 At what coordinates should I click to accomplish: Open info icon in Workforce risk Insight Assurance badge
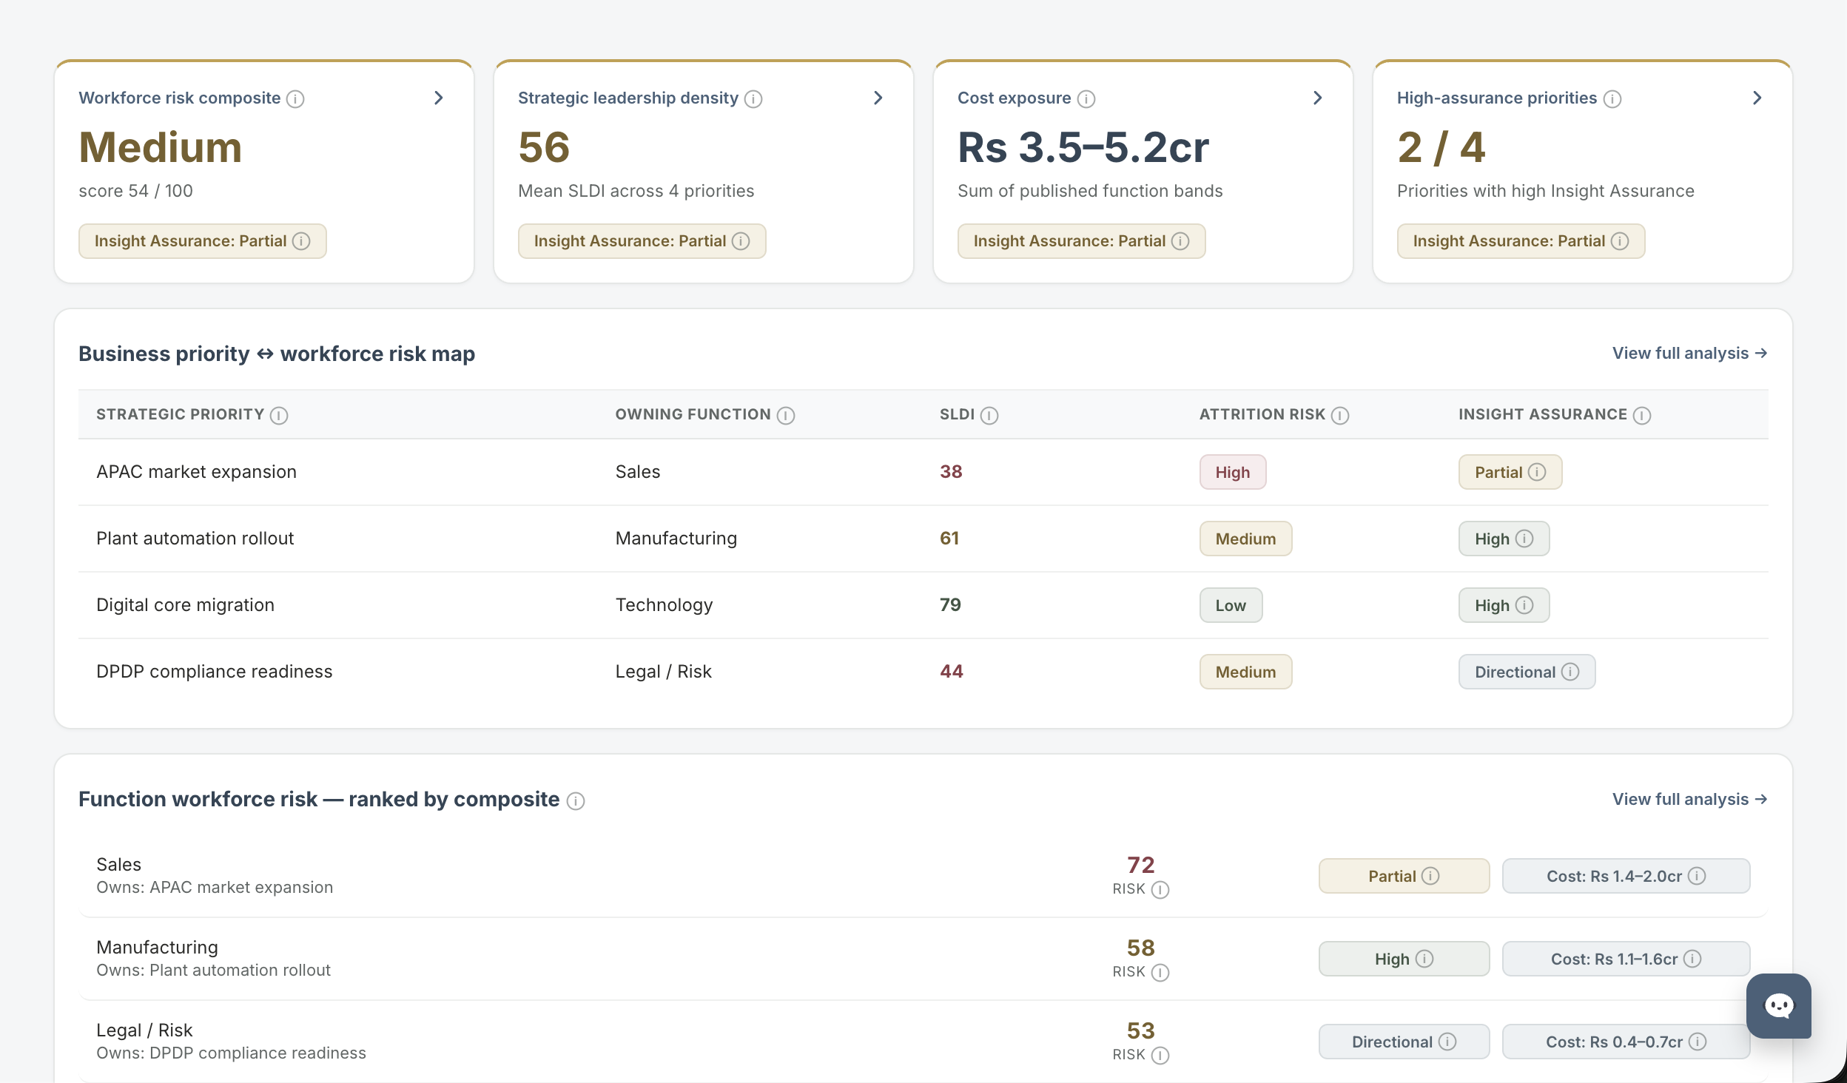301,241
